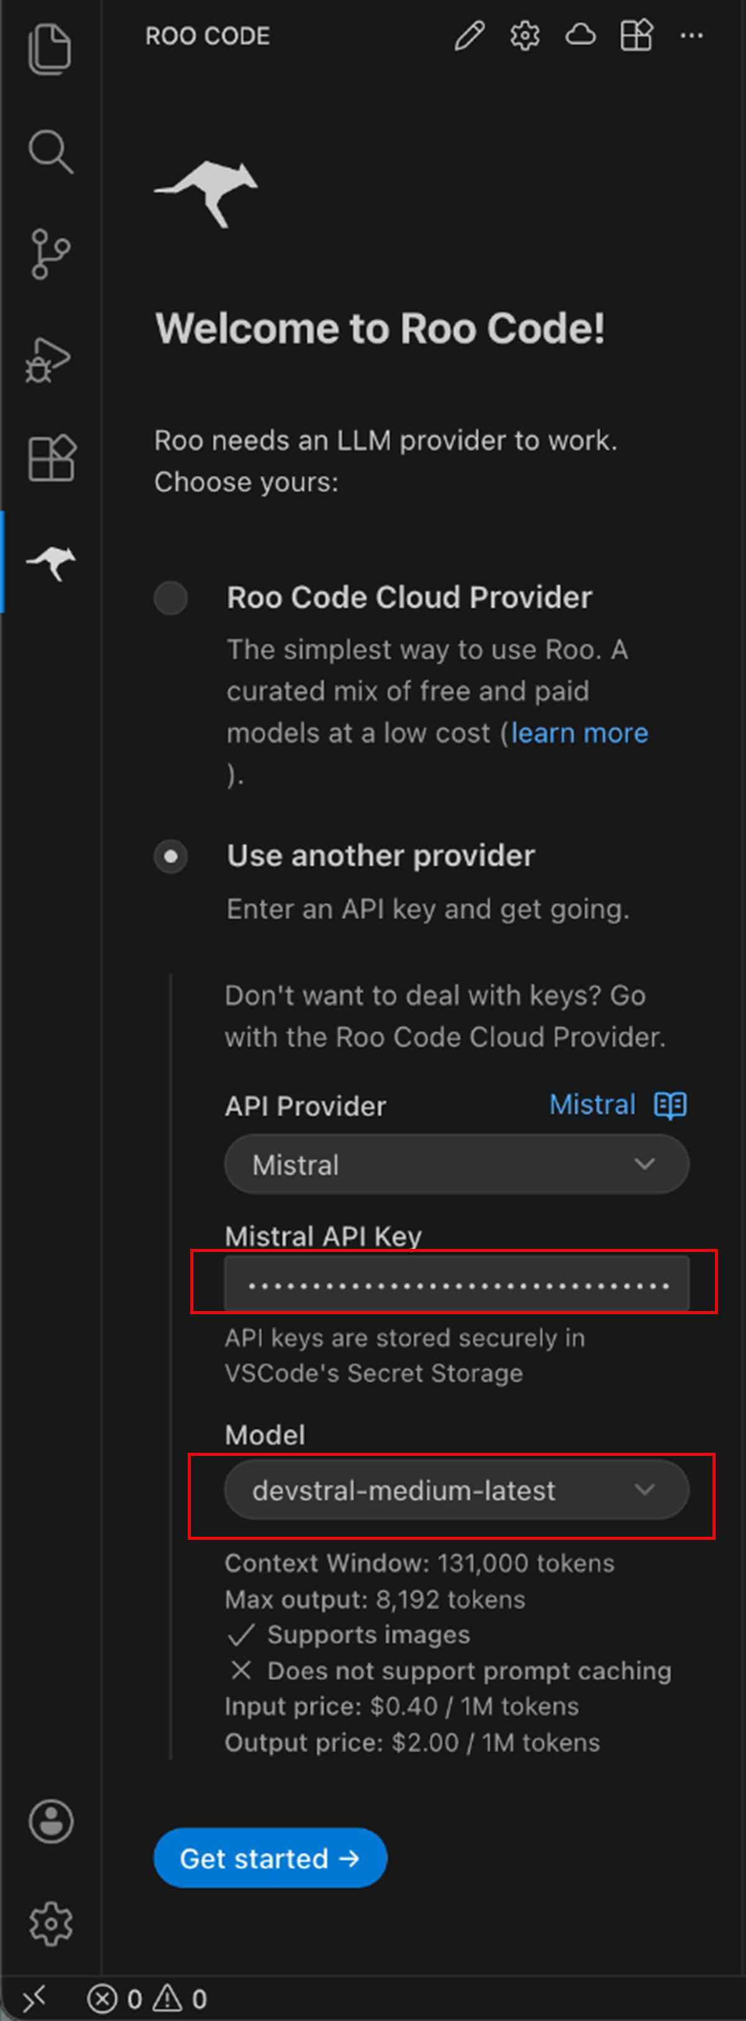Open the Explorer view in activity bar
746x2021 pixels.
click(50, 50)
